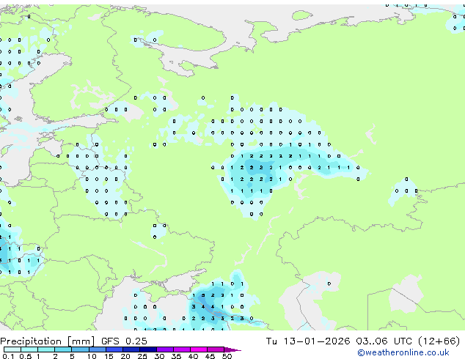The width and height of the screenshot is (465, 359).
Task: Pick the 10–15 mm legend swatch
Action: [x=98, y=349]
